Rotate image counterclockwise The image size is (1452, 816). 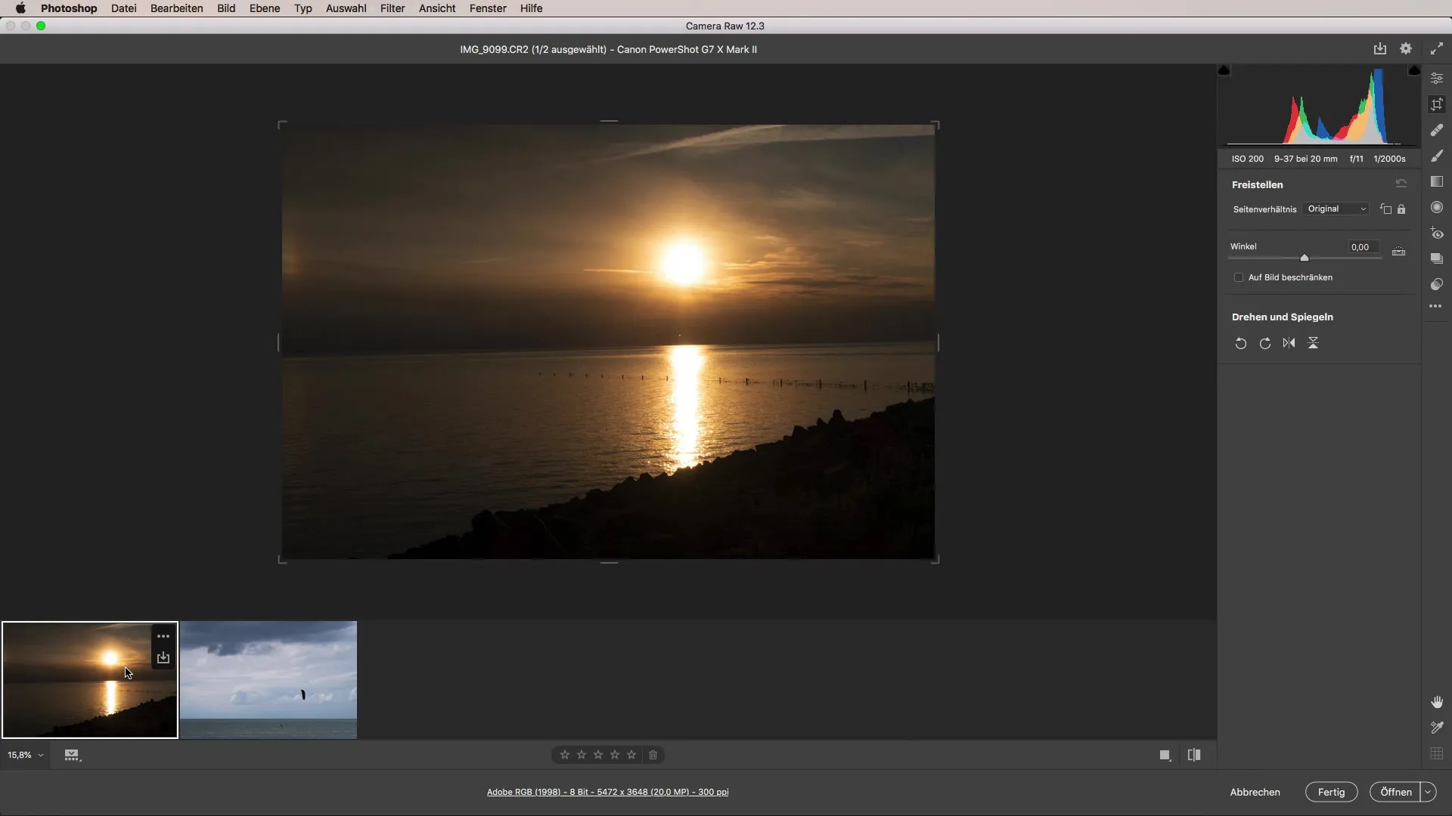pyautogui.click(x=1240, y=343)
